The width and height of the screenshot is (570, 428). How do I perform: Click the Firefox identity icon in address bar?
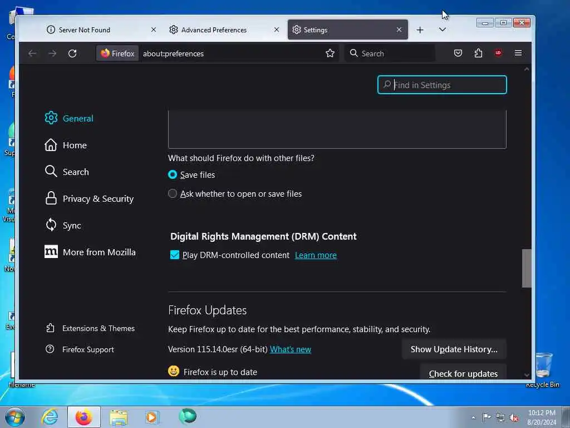point(117,53)
